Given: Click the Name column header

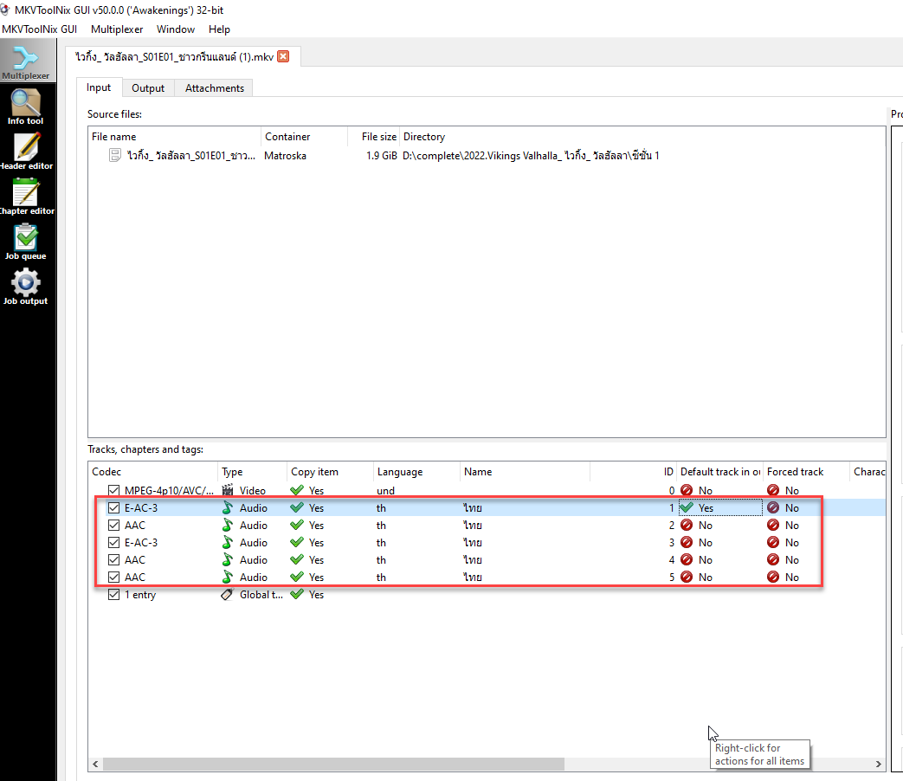Looking at the screenshot, I should [525, 472].
